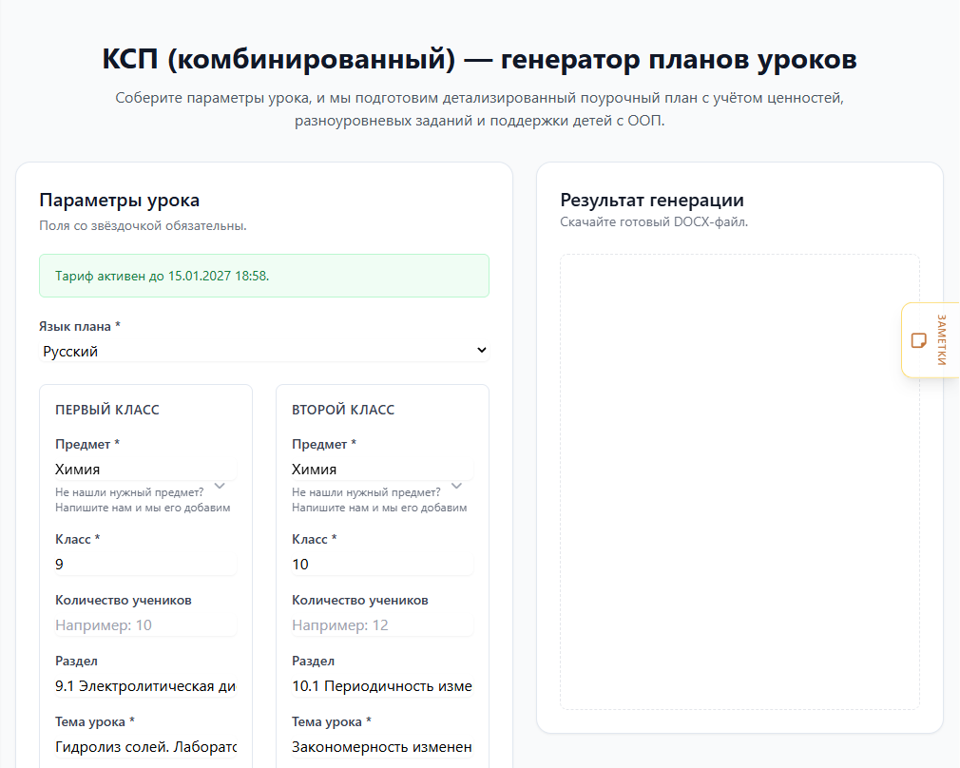Open the Язык плана dropdown set to Русский

pyautogui.click(x=264, y=351)
